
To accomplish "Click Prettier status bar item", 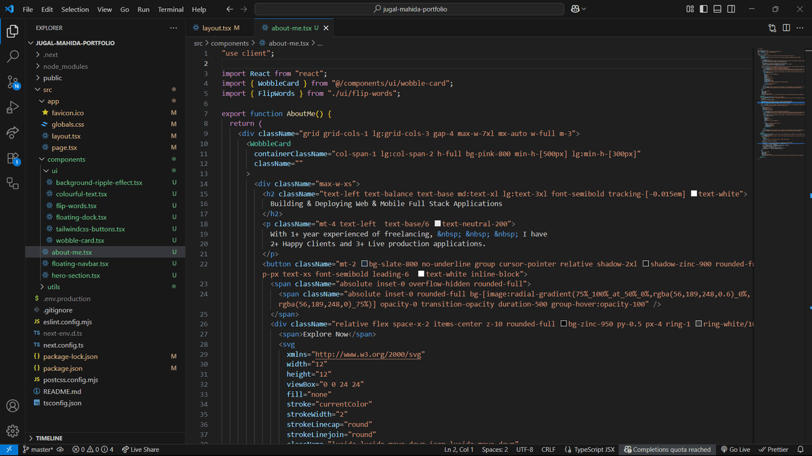I will [773, 449].
